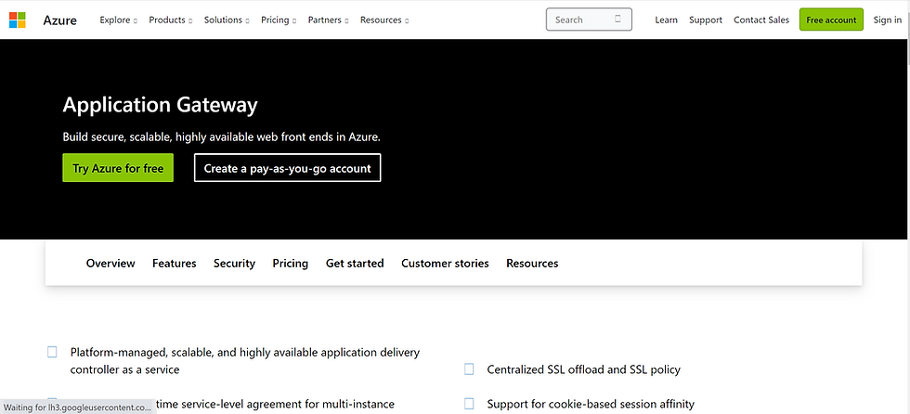910x414 pixels.
Task: Open the Products dropdown menu
Action: [171, 19]
